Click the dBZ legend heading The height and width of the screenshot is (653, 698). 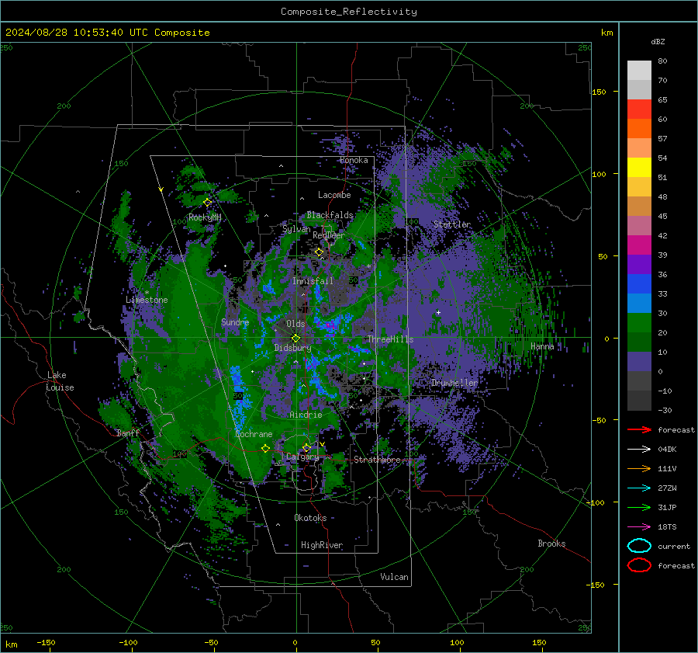coord(658,41)
